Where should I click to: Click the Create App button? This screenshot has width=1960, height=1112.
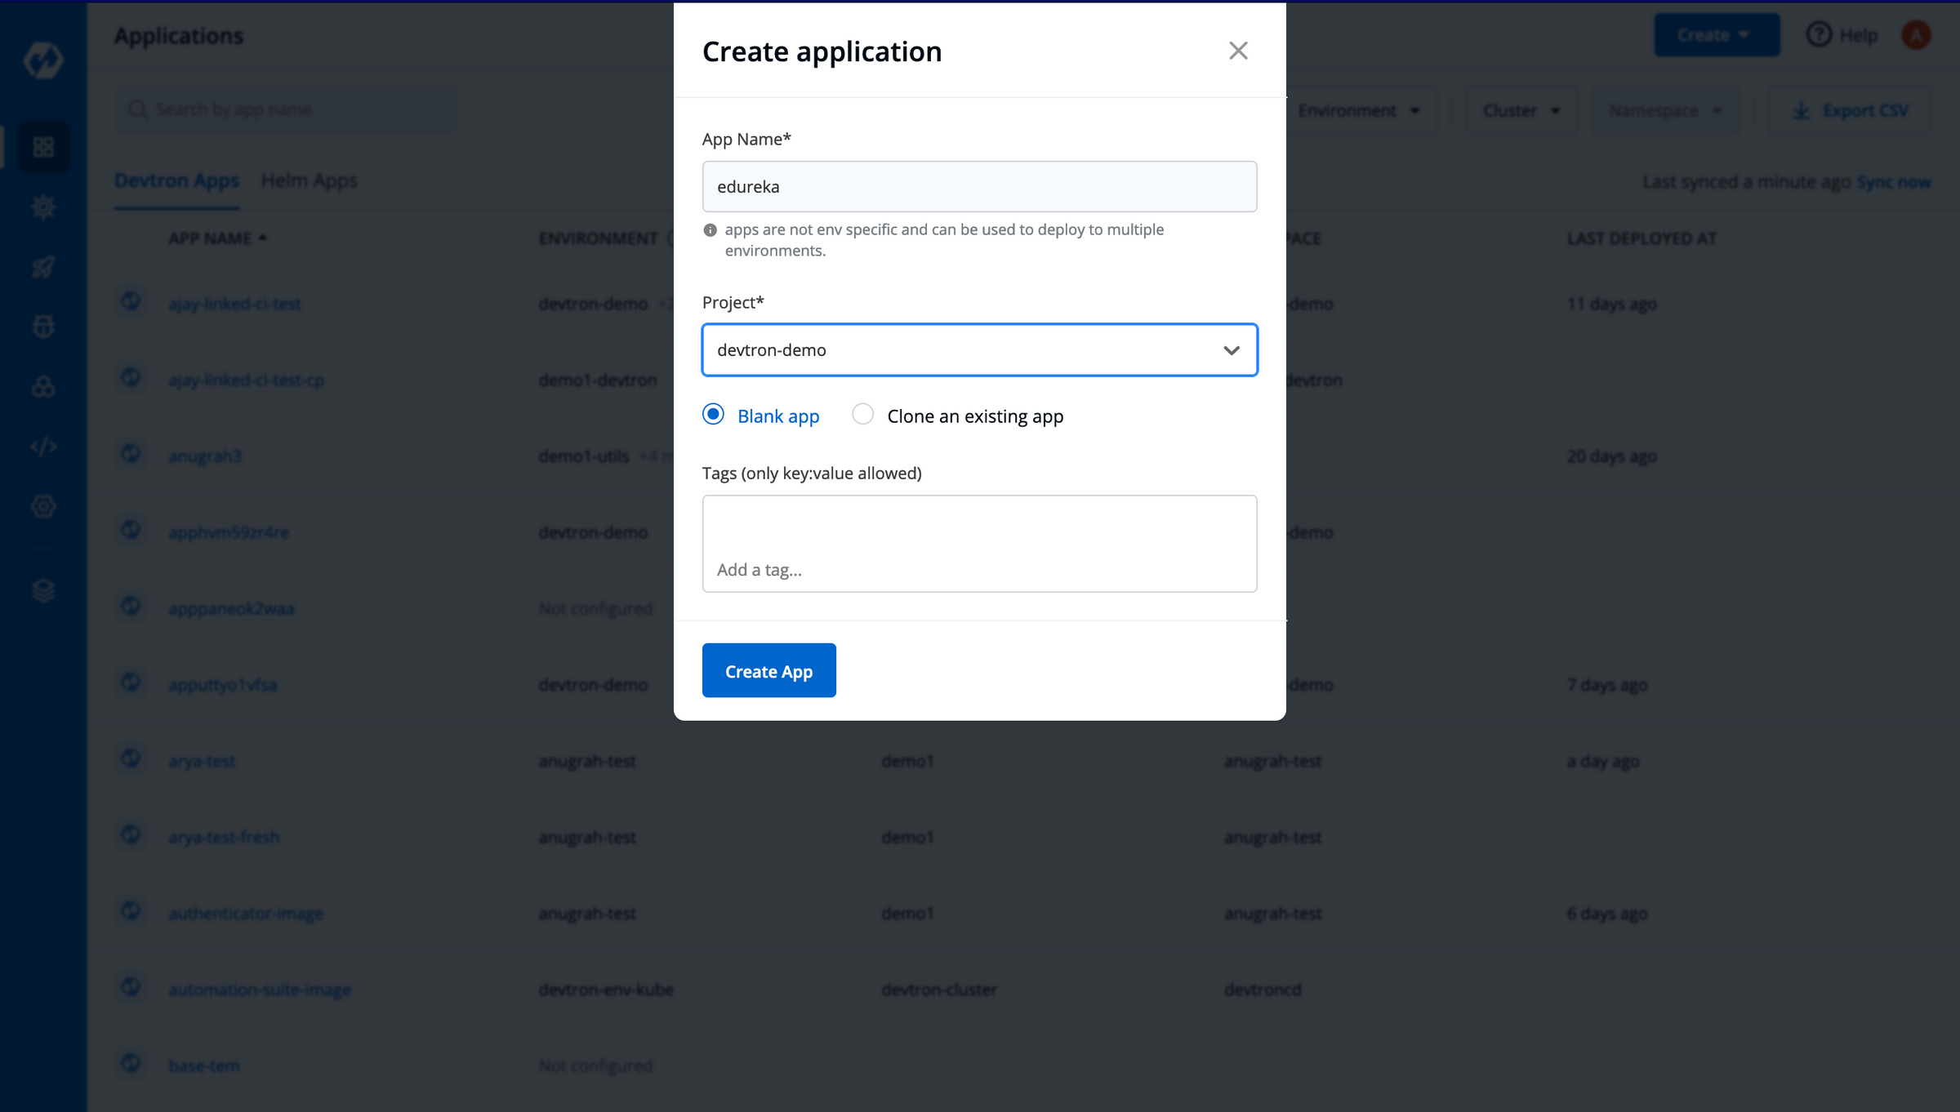click(x=768, y=670)
